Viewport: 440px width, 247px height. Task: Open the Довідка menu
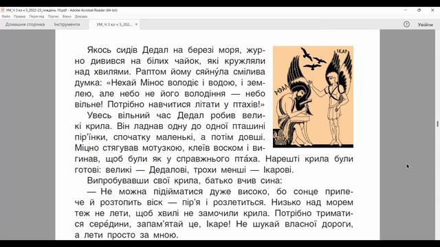81,16
